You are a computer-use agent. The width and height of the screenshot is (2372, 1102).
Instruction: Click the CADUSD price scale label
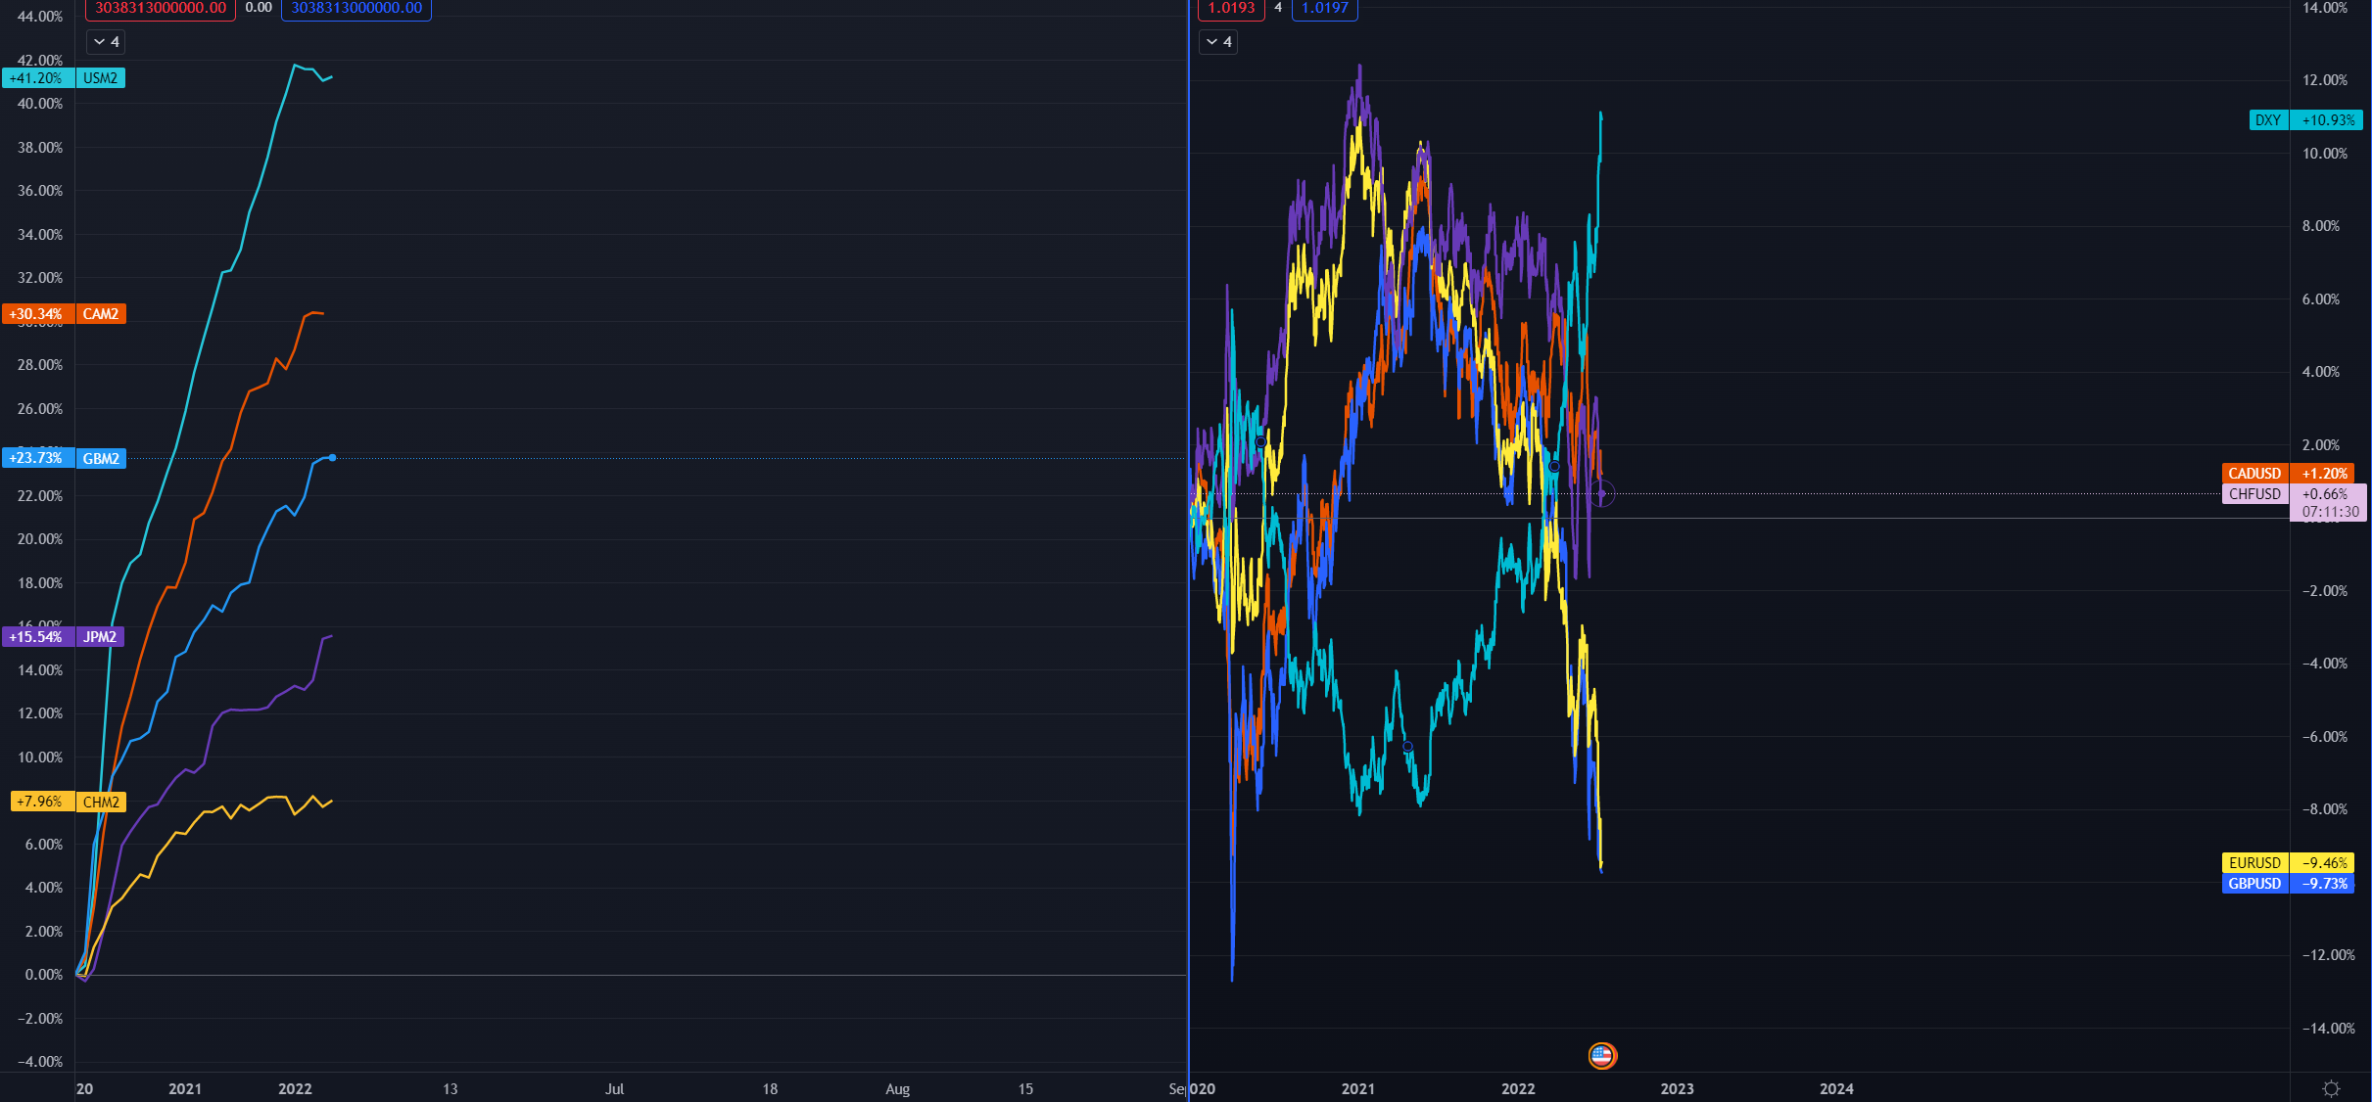[2288, 474]
